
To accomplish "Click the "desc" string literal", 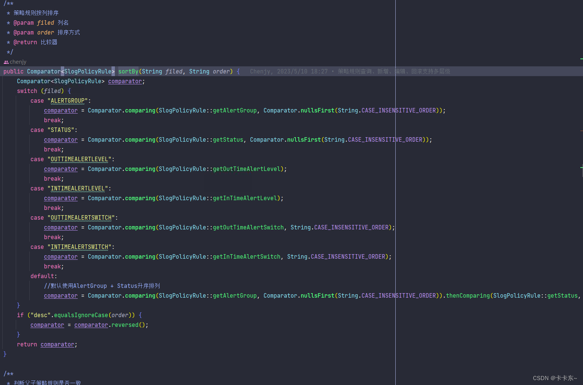I will point(41,315).
